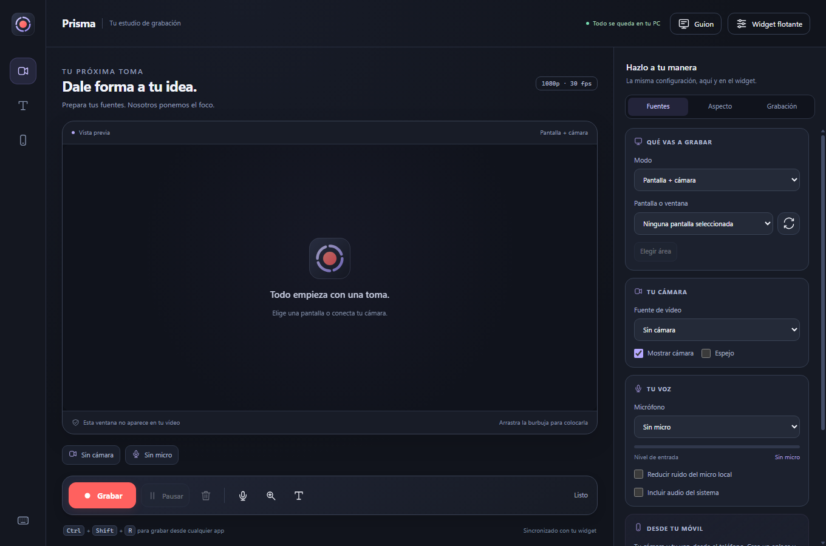Click the 'Pantalla + cámara' preview header label

tap(564, 132)
